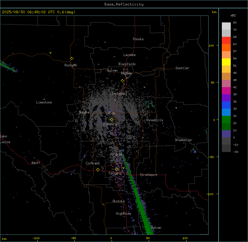Click the 100 tick on right axis

pos(211,45)
